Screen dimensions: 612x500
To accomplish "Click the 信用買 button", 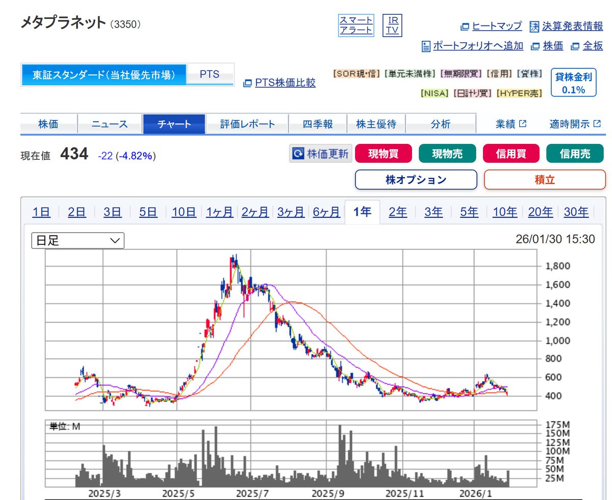I will tap(511, 154).
